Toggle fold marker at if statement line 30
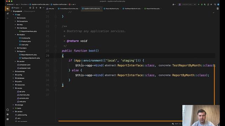The width and height of the screenshot is (225, 126). 56,61
